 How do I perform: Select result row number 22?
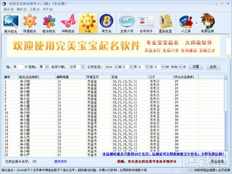click(114, 155)
